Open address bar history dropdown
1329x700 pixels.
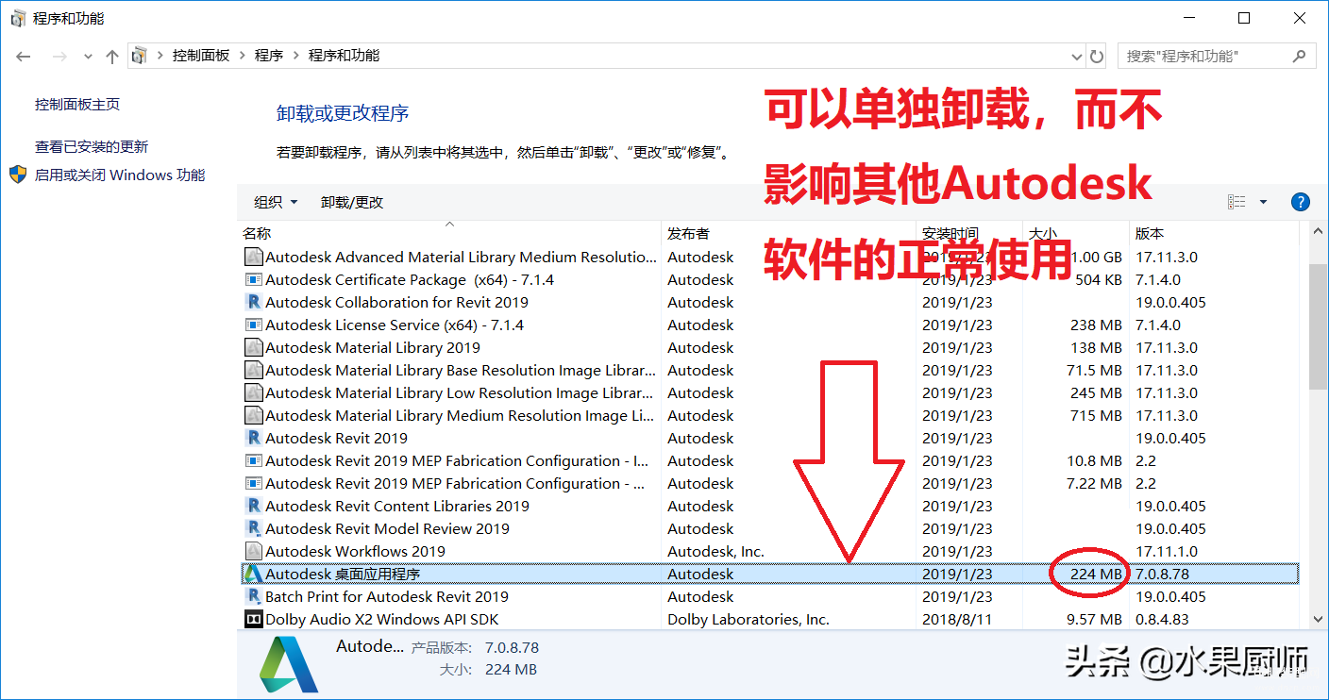1077,56
